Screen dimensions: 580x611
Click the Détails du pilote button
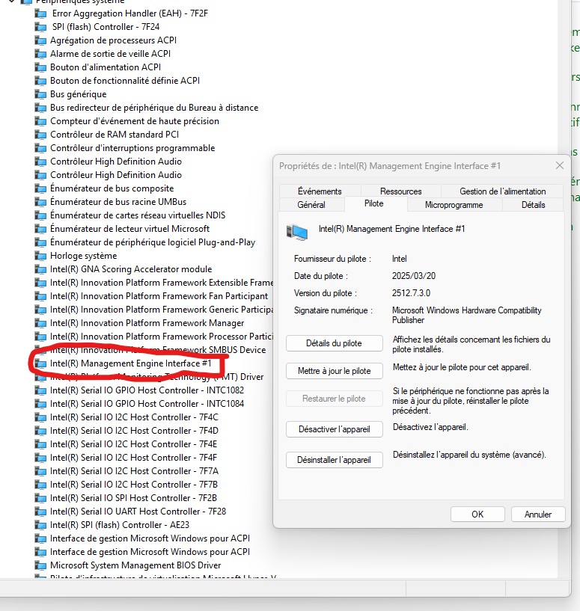334,343
